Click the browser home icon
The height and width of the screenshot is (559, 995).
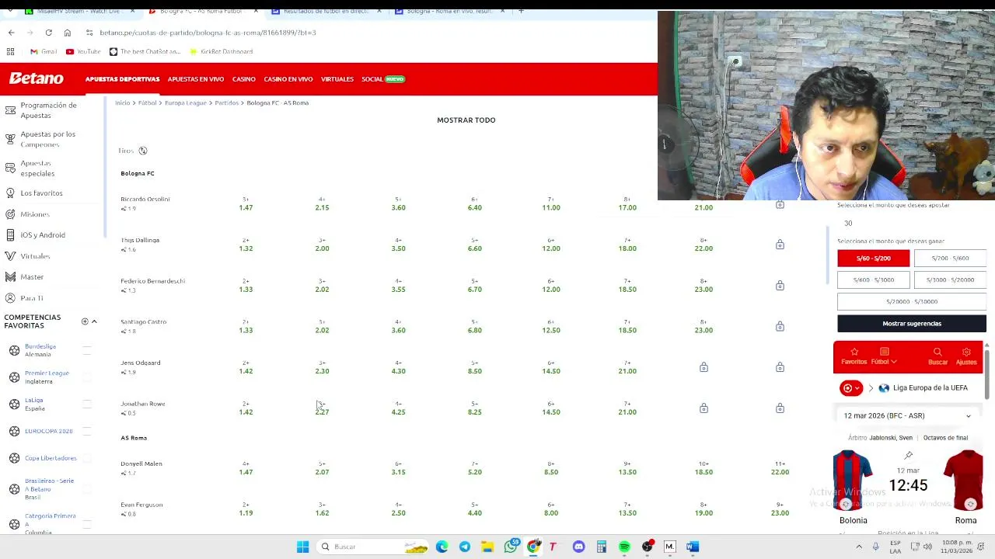pyautogui.click(x=68, y=33)
